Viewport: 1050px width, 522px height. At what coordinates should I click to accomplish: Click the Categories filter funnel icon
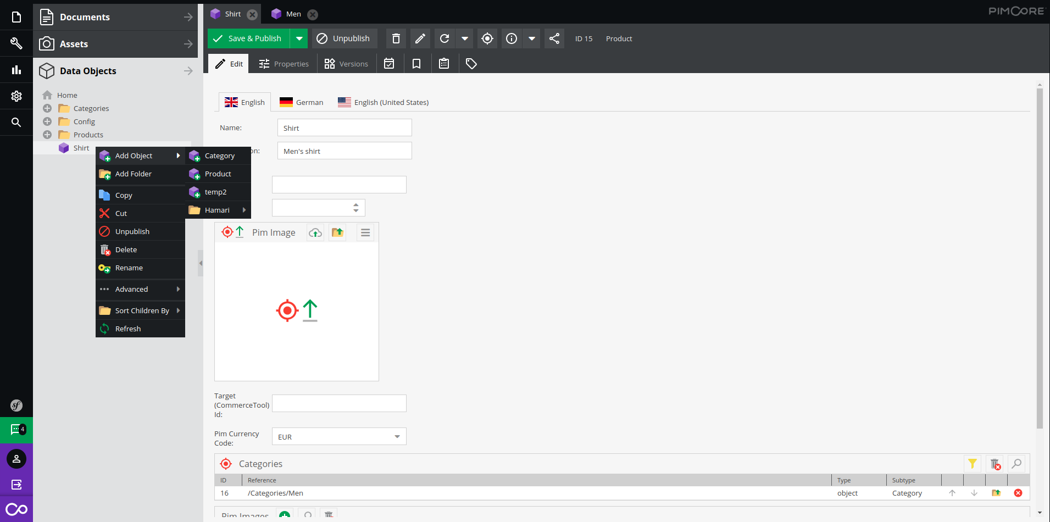pos(973,464)
